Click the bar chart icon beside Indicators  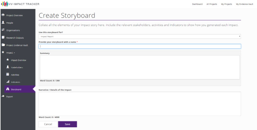[x=7, y=82]
